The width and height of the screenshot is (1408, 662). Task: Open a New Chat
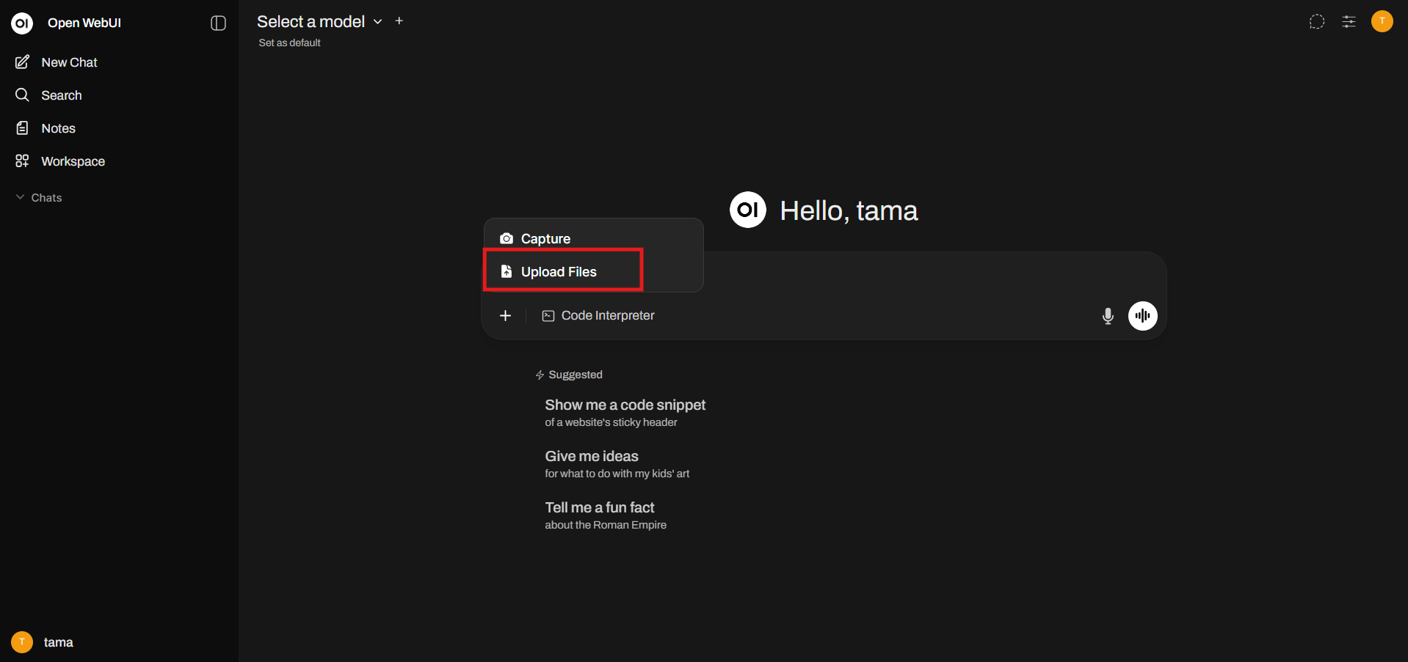(x=68, y=62)
